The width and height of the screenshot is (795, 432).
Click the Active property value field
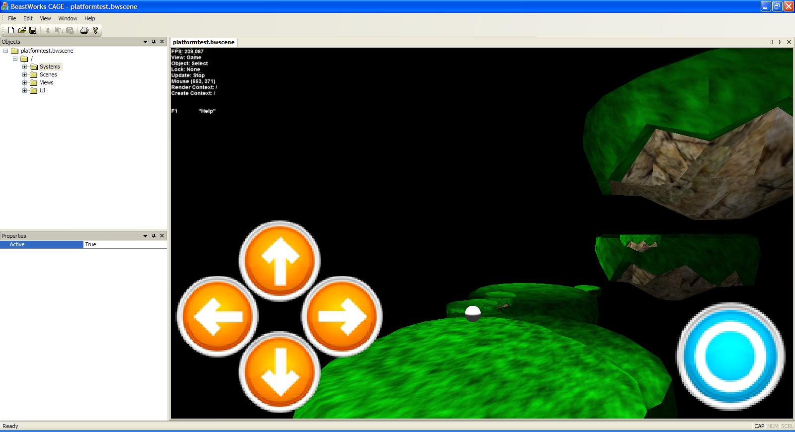(124, 244)
